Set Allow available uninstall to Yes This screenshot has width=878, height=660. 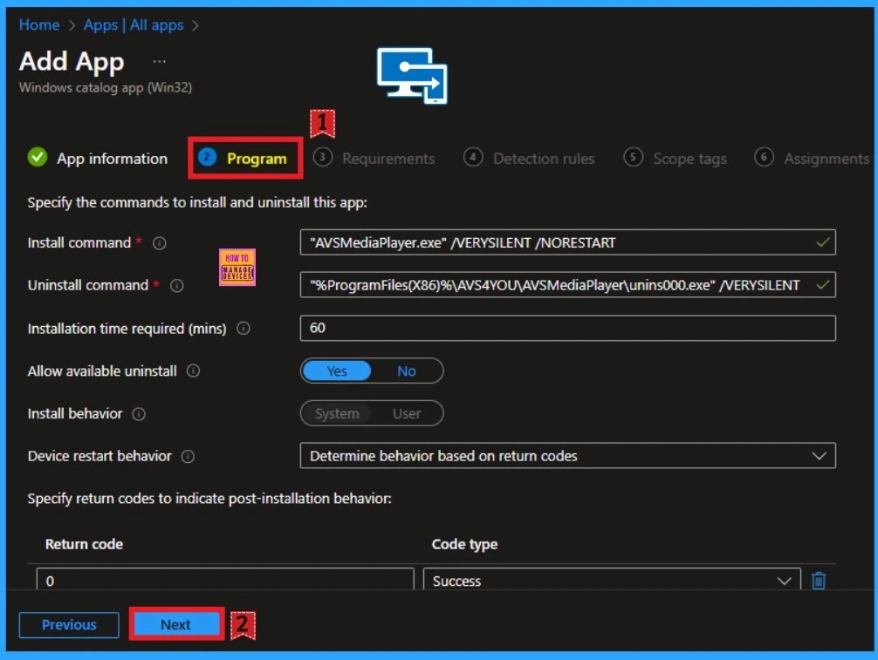[337, 371]
